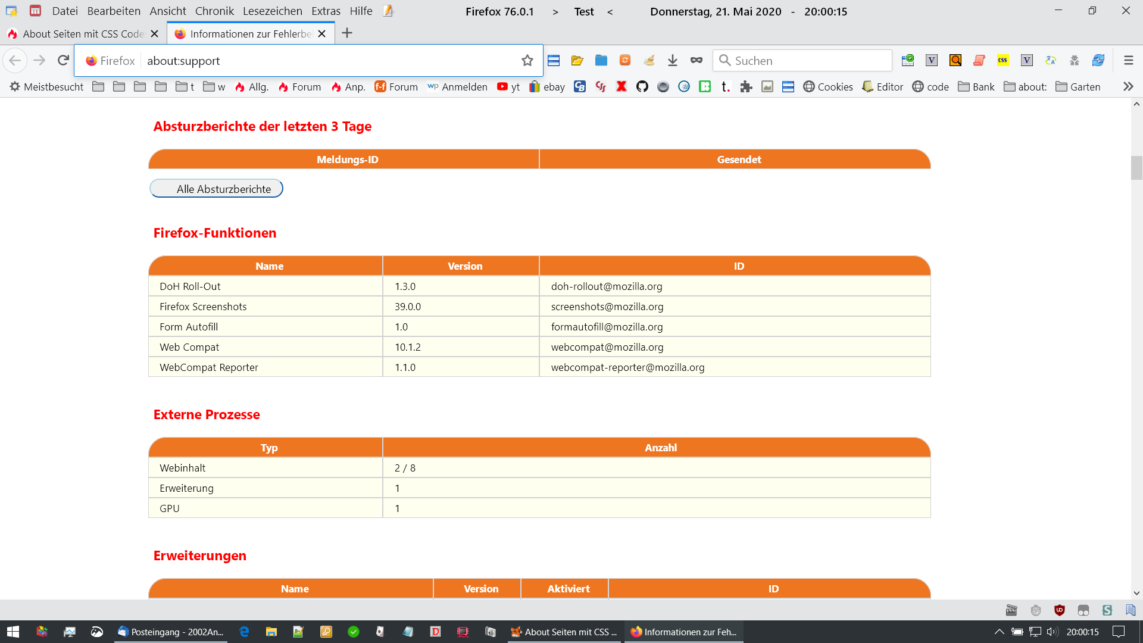1143x643 pixels.
Task: Bookmark this page with the star icon
Action: [527, 60]
